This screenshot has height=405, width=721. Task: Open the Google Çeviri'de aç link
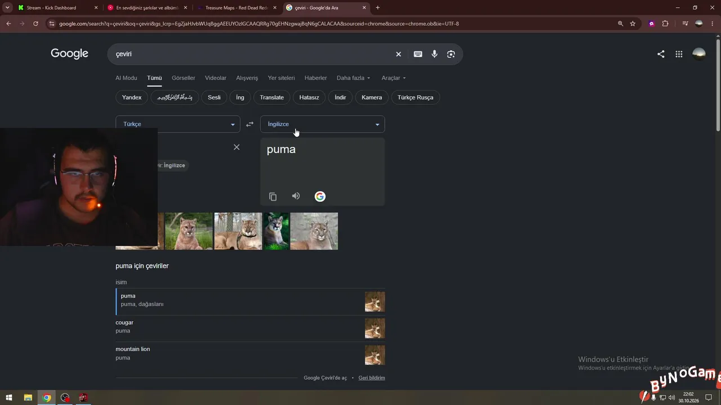click(x=325, y=378)
